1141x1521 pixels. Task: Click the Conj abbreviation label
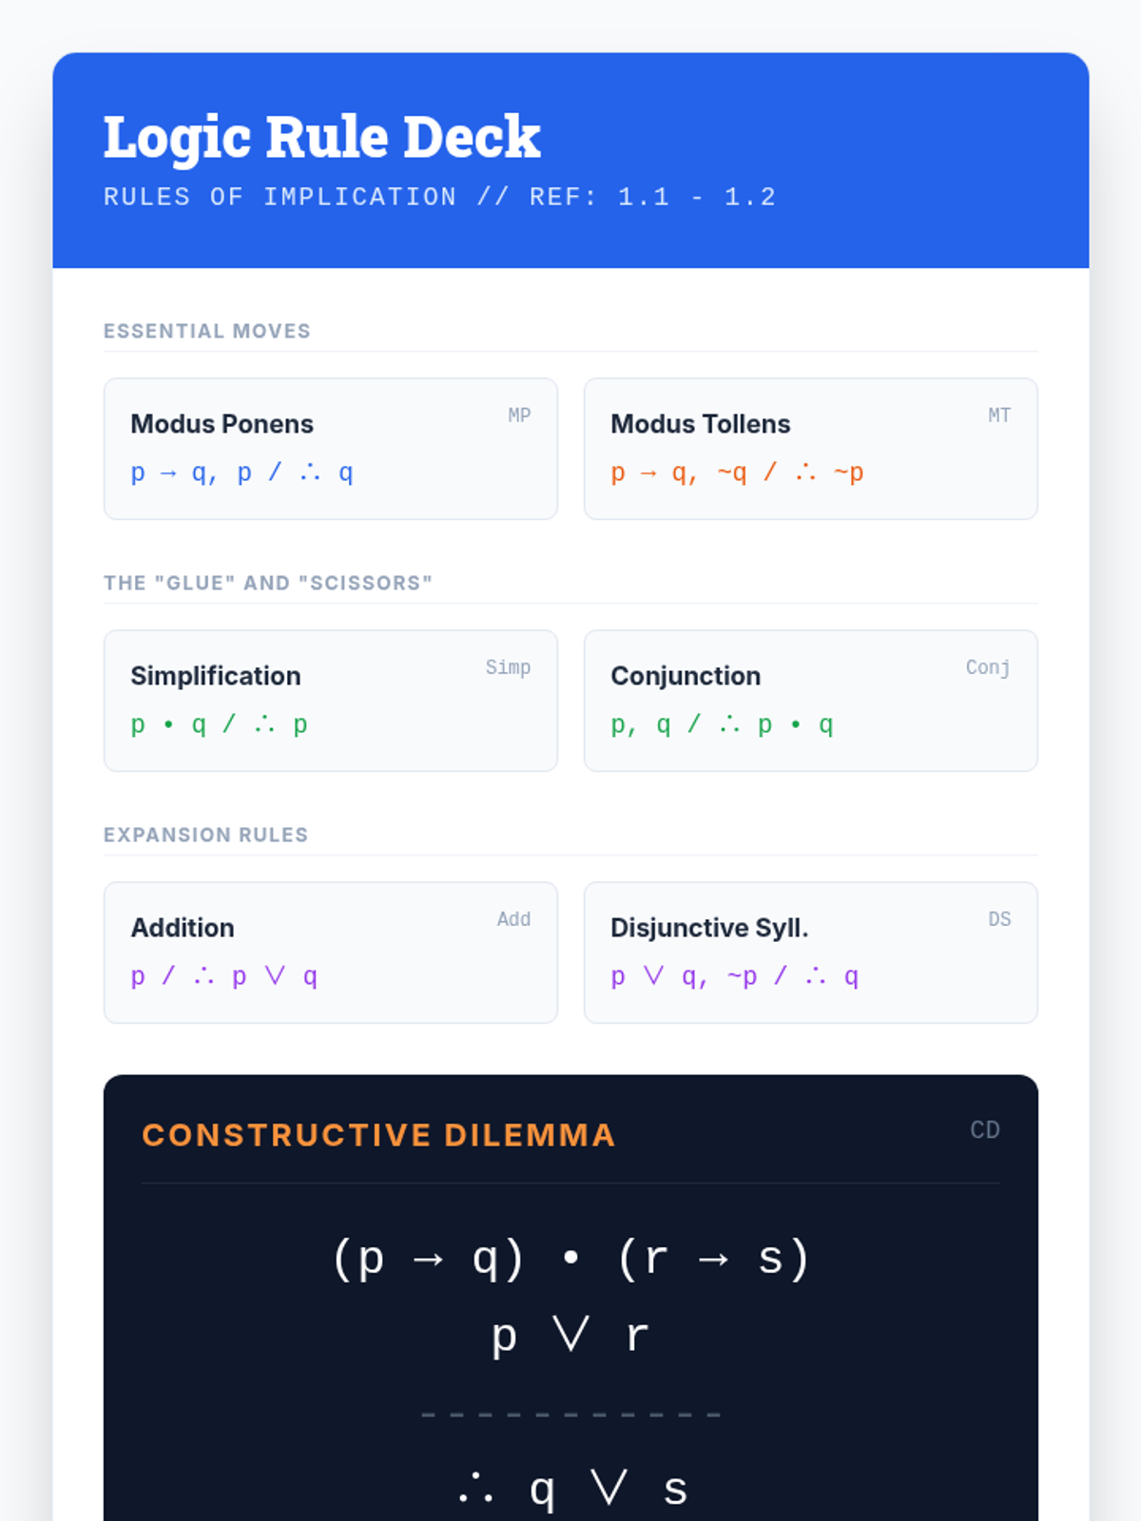click(x=987, y=667)
